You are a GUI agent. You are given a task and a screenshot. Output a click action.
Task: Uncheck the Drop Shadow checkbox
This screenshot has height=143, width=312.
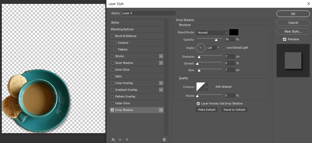[x=112, y=110]
